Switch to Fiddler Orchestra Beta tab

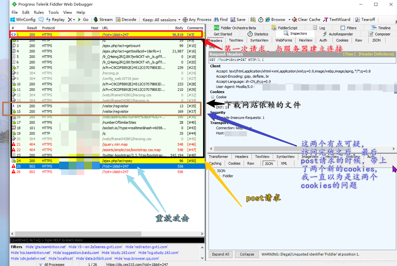pos(235,28)
